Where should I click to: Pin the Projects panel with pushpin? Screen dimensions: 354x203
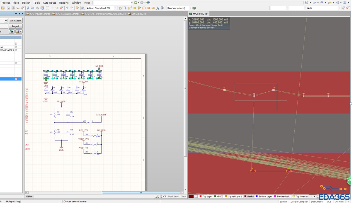(19, 14)
